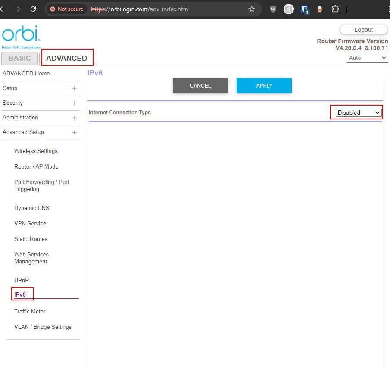Viewport: 390px width, 369px height.
Task: Open the Bitwarden extension icon
Action: [305, 9]
